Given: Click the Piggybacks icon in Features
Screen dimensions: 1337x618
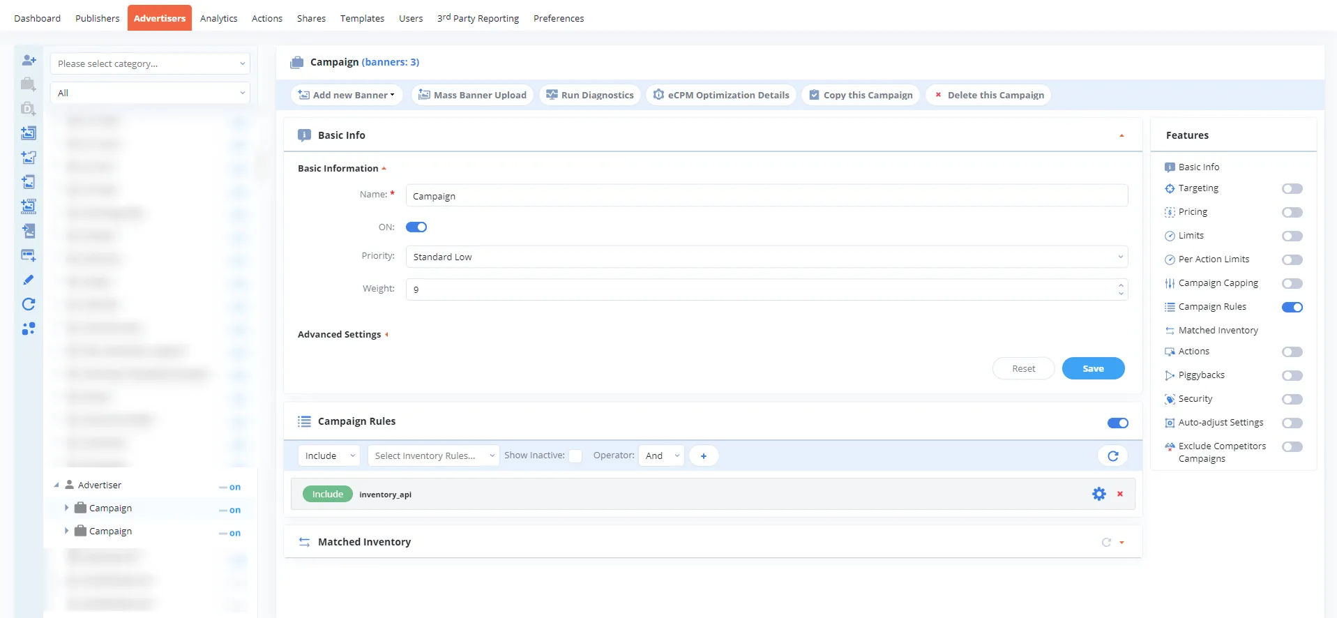Looking at the screenshot, I should pyautogui.click(x=1170, y=375).
